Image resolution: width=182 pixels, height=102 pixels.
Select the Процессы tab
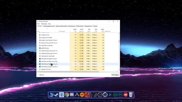point(40,26)
